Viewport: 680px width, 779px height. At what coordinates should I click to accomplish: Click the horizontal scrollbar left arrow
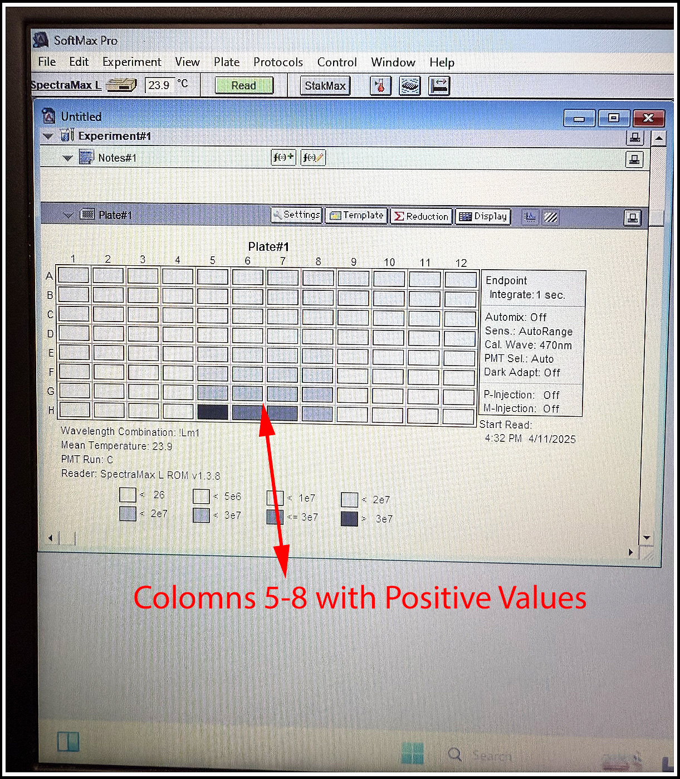(51, 538)
